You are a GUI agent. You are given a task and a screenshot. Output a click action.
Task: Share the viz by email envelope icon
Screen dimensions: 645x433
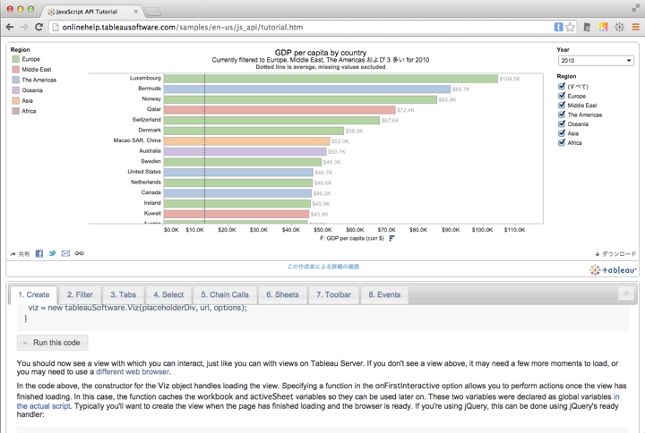tap(65, 253)
